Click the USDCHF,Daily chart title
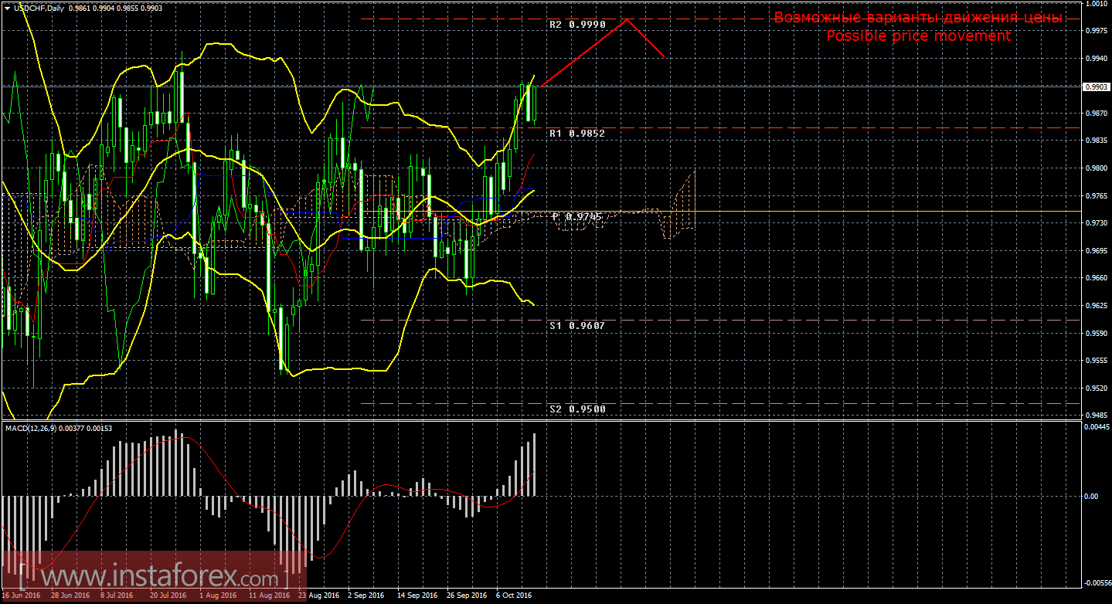Viewport: 1112px width, 604px height. click(x=39, y=8)
